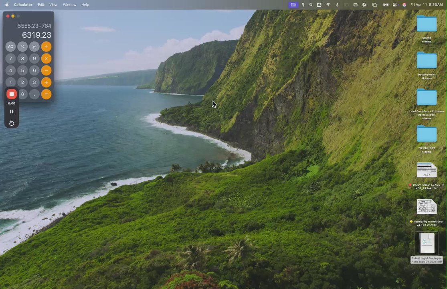This screenshot has width=447, height=289.
Task: Tap the digit 4 key
Action: click(x=10, y=71)
